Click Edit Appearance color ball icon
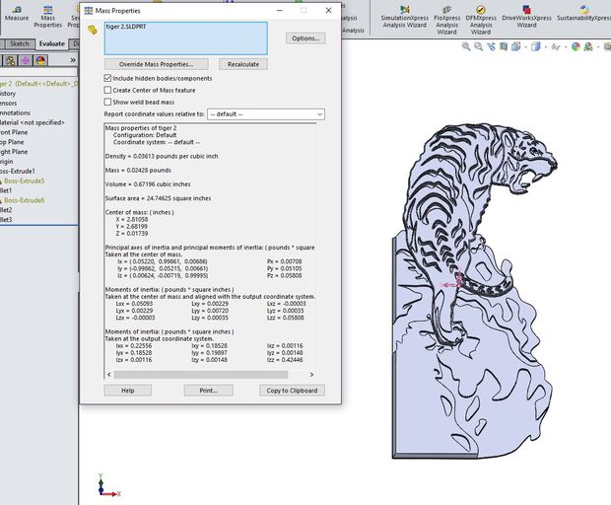This screenshot has width=611, height=505. (576, 46)
